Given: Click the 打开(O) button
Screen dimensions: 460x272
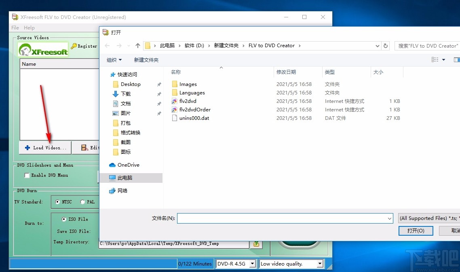Looking at the screenshot, I should (x=416, y=231).
